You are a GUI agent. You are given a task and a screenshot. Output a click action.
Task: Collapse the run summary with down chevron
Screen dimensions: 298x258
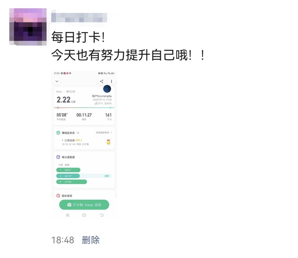tap(57, 81)
